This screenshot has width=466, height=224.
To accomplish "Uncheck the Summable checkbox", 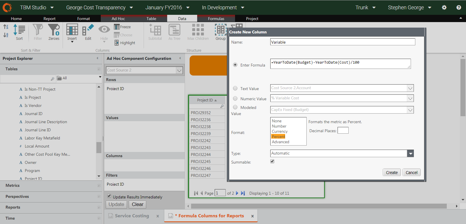I will (272, 162).
